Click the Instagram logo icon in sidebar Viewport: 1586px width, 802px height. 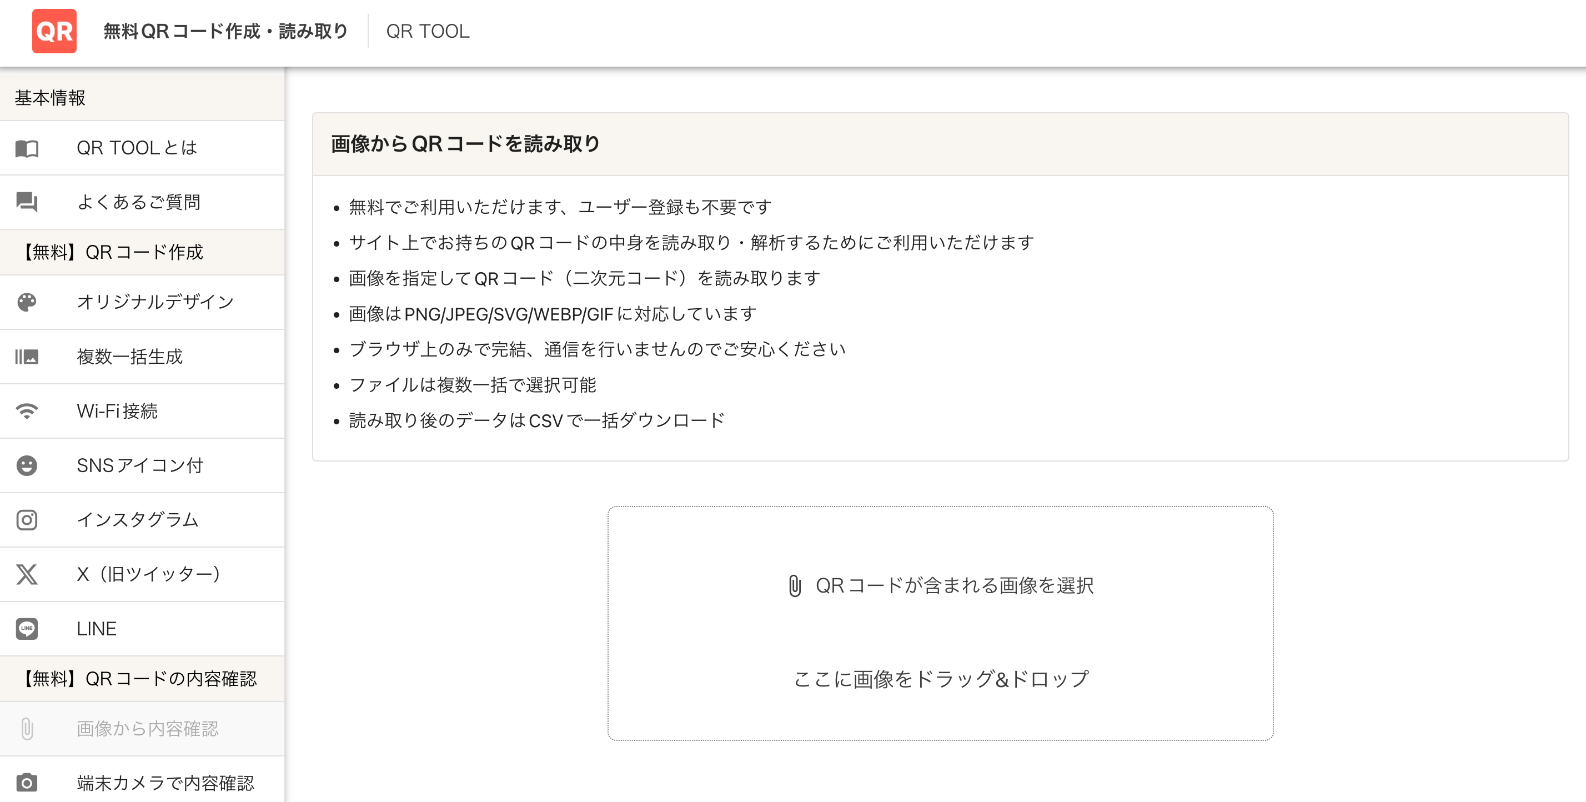click(27, 520)
